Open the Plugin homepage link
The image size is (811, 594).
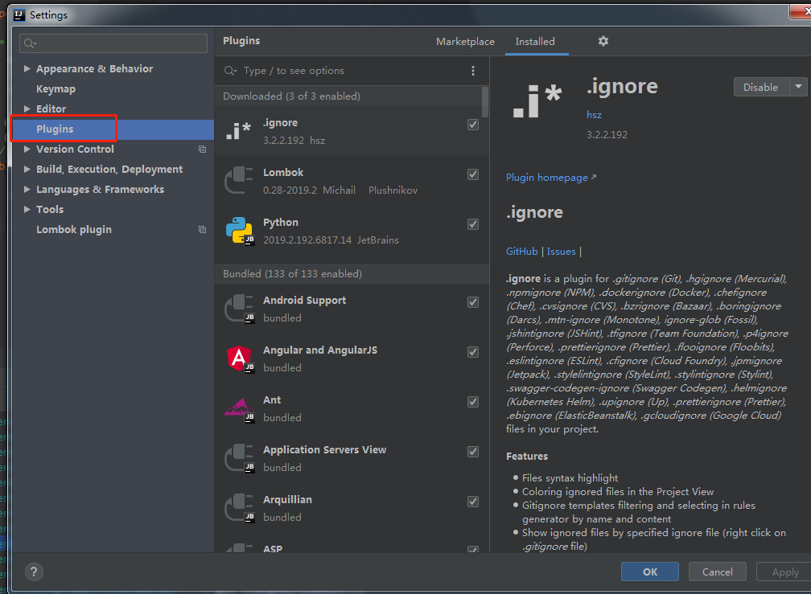[x=546, y=177]
